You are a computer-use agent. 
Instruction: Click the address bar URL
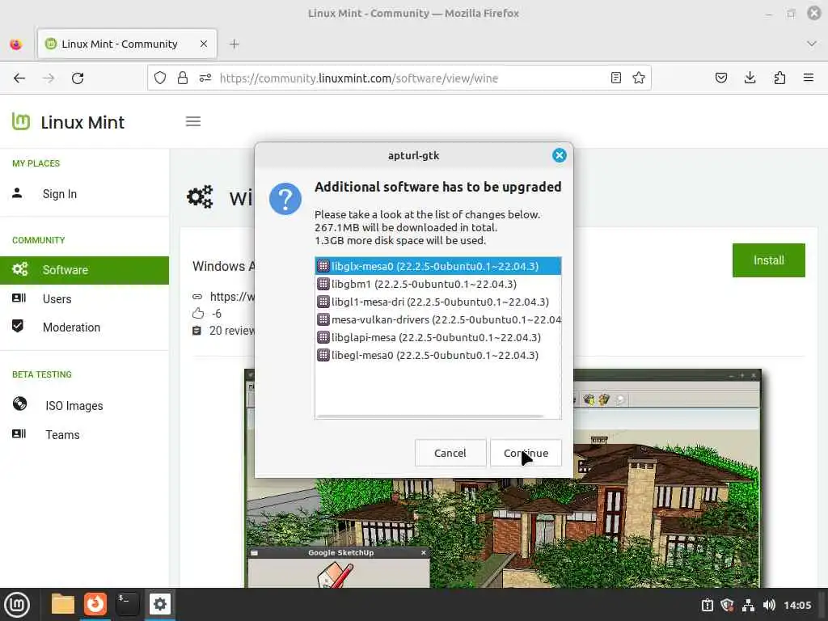click(358, 78)
